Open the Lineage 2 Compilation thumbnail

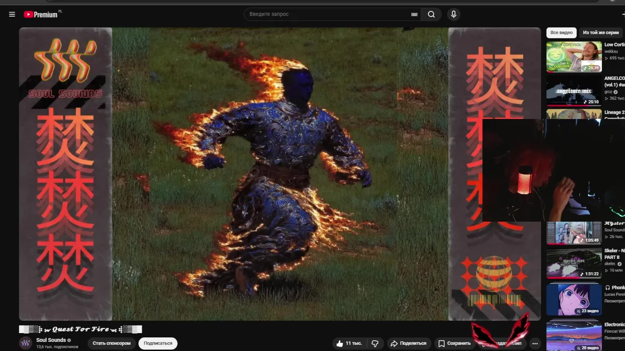[574, 114]
